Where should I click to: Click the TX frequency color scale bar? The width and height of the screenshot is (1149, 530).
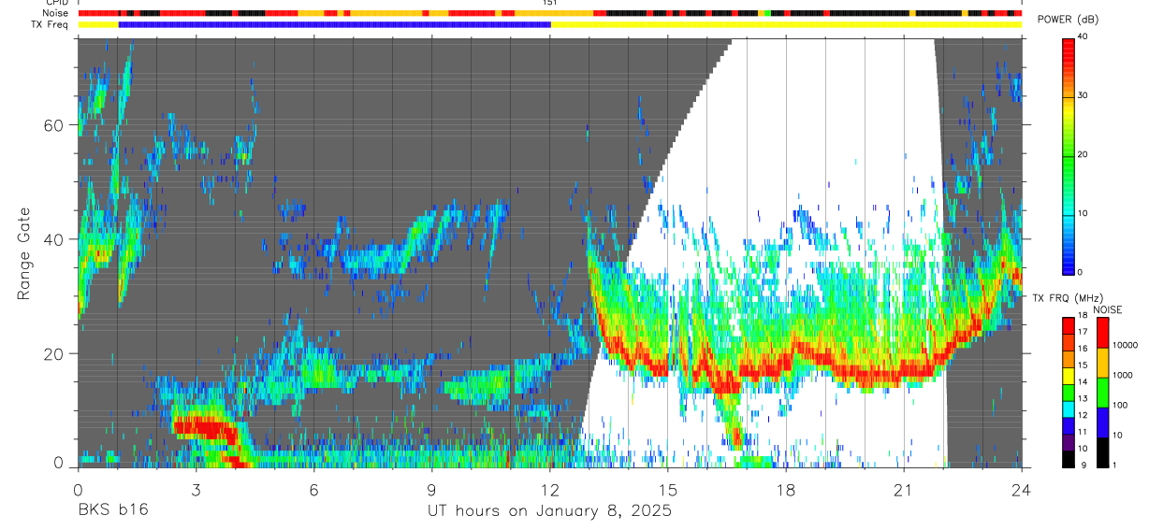1069,393
